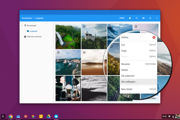Select "Zip selection" in context menu

tap(128, 76)
